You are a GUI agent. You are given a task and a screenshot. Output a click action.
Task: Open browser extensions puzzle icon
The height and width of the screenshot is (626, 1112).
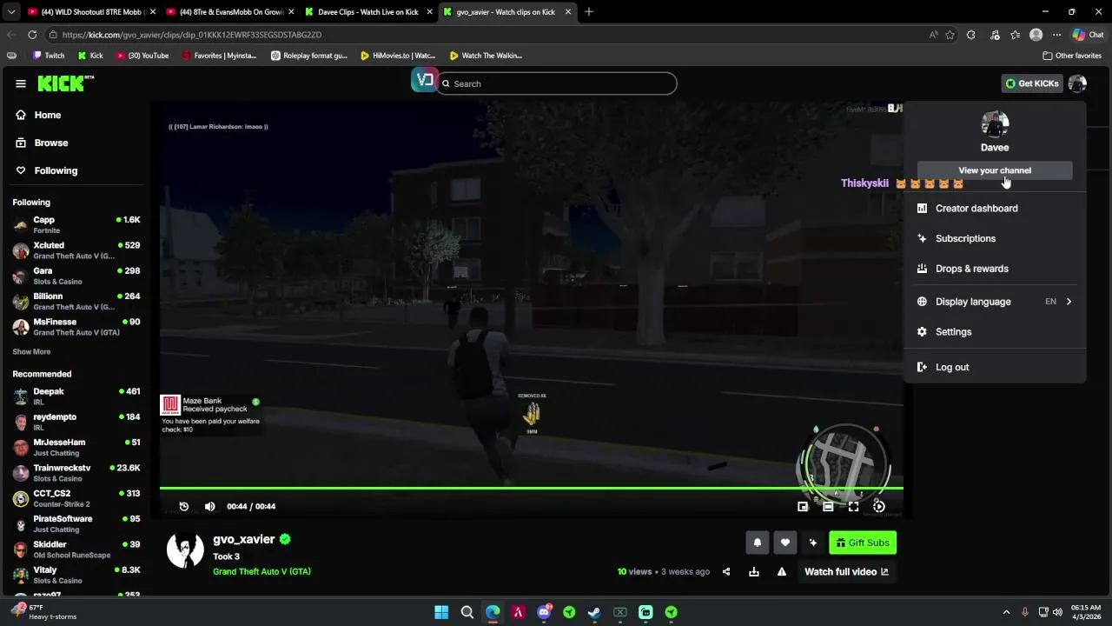point(971,35)
